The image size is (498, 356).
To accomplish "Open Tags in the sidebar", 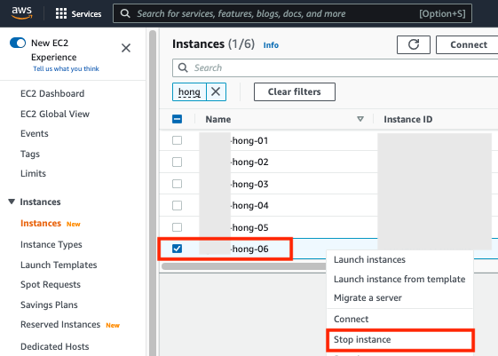I will [x=30, y=154].
